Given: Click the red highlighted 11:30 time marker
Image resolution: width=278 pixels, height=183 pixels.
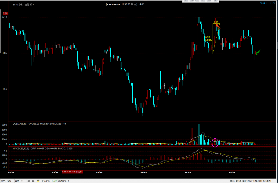Looking at the screenshot, I should coord(72,172).
